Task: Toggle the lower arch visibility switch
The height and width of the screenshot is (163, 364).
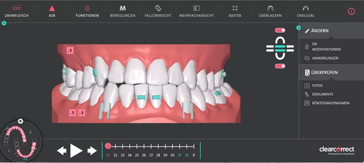Action: click(x=280, y=66)
